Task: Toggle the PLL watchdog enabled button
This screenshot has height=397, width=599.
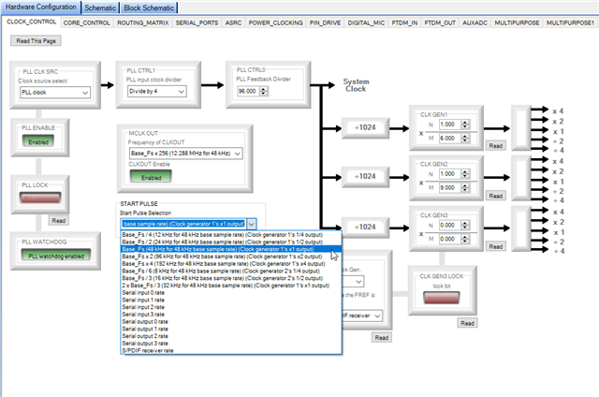Action: [56, 256]
